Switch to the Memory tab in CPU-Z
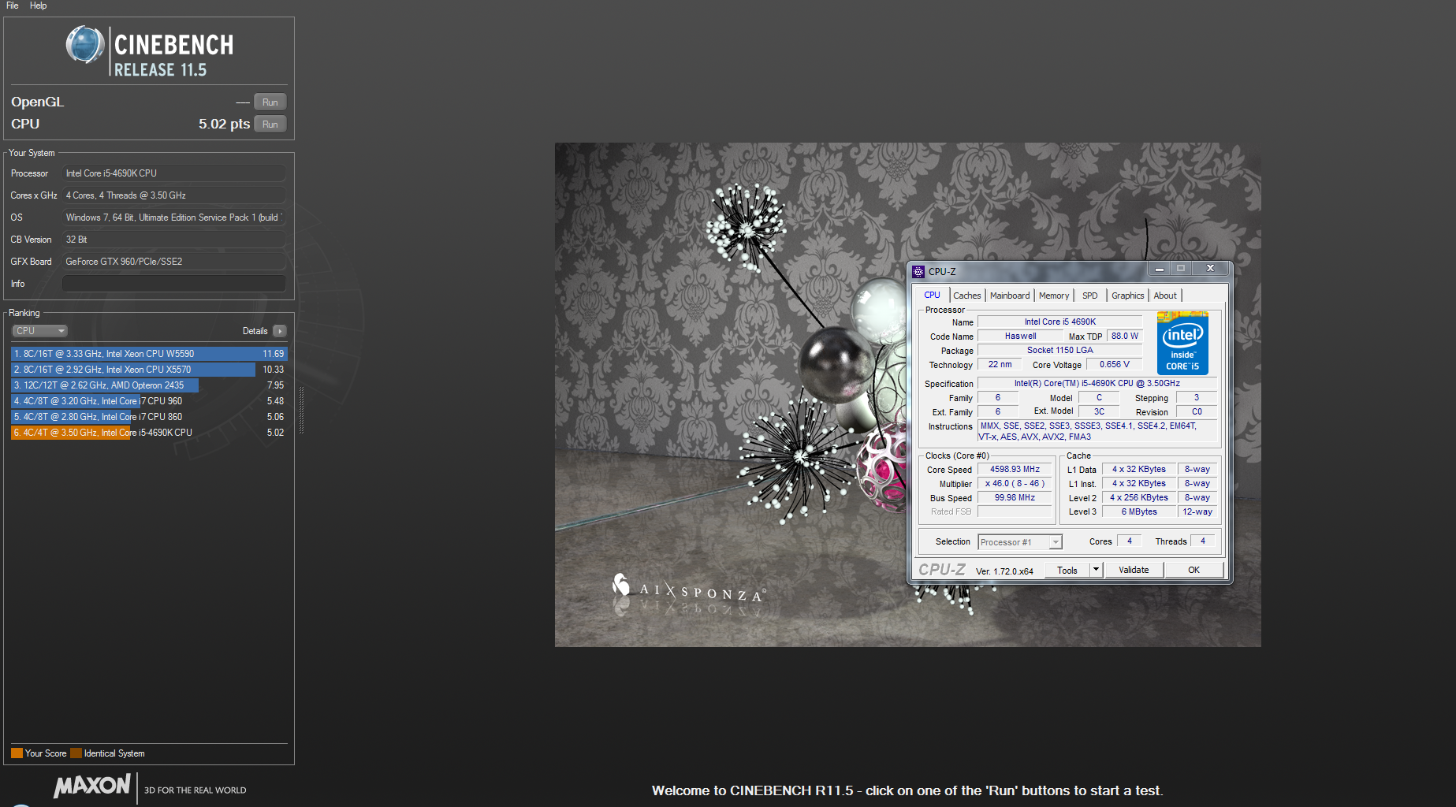The image size is (1456, 807). point(1054,296)
